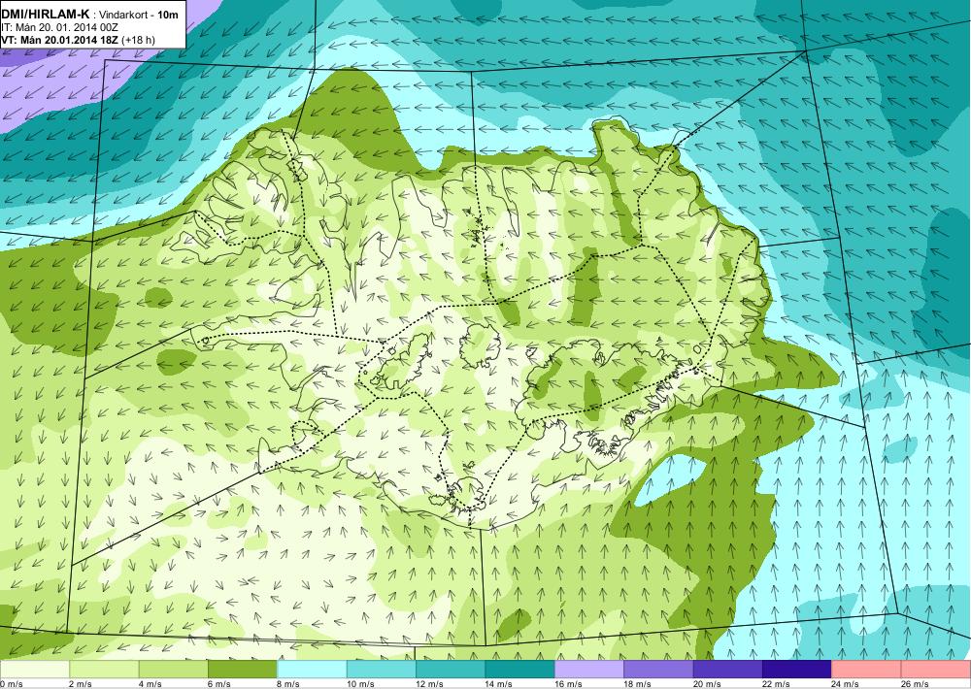Select the indigo 20–22 m/s legend swatch

coord(728,670)
